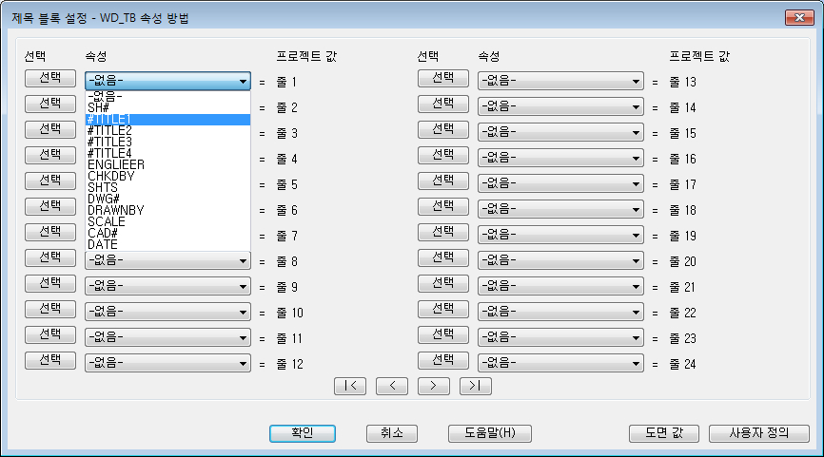The height and width of the screenshot is (457, 824).
Task: Open the 사용자 정의 settings button
Action: click(759, 433)
